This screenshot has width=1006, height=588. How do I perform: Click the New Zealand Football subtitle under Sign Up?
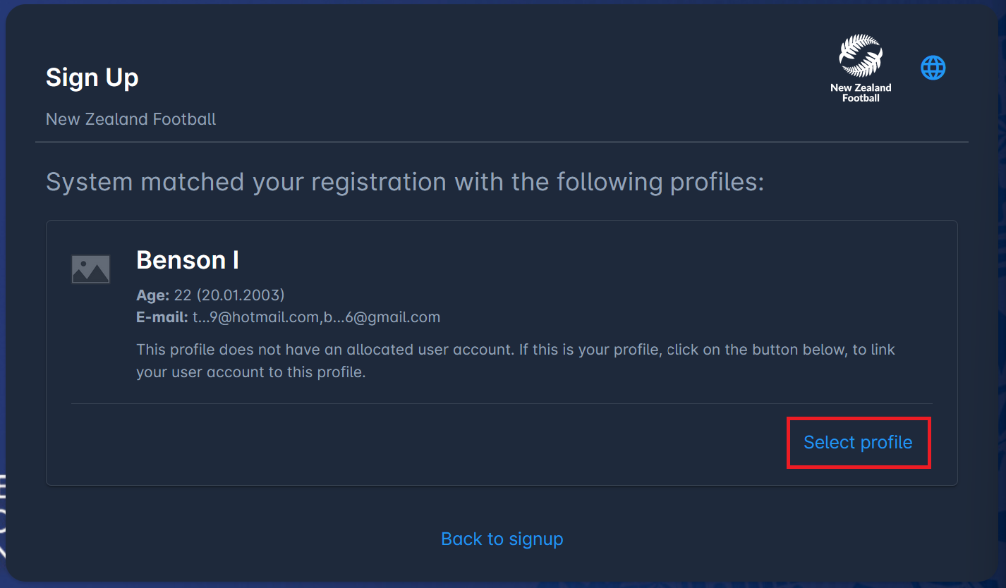coord(131,119)
